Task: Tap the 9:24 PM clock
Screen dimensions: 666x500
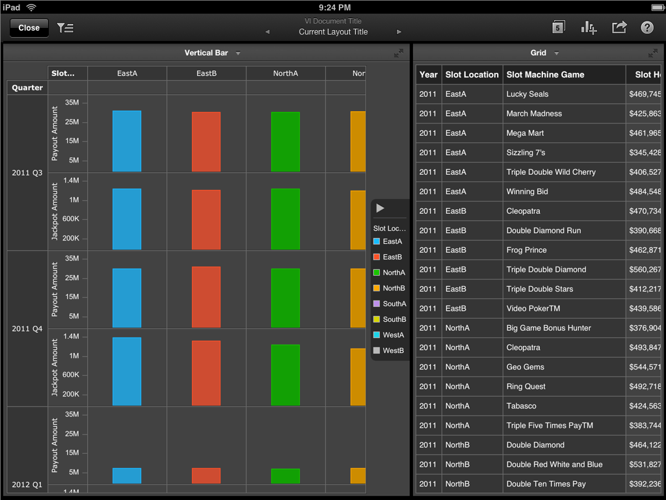Action: [x=335, y=8]
